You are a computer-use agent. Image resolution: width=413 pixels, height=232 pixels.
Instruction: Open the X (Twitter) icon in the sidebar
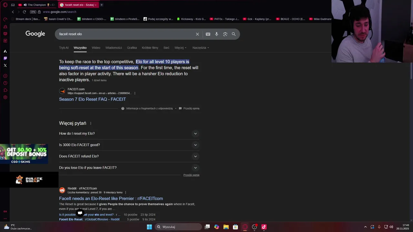(5, 65)
